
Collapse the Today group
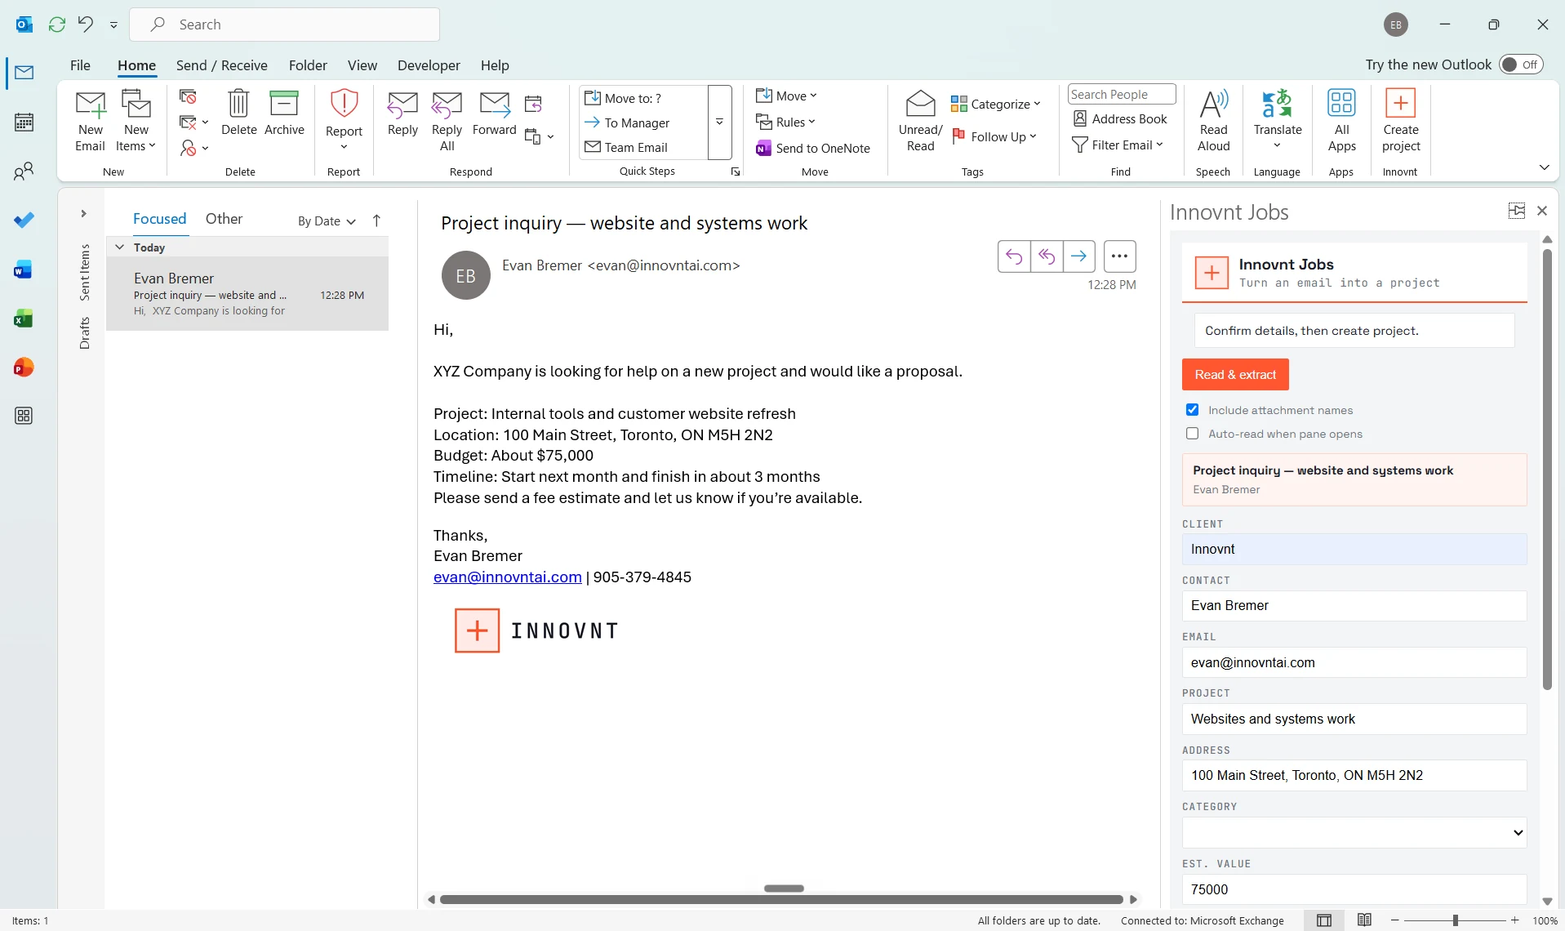(119, 247)
